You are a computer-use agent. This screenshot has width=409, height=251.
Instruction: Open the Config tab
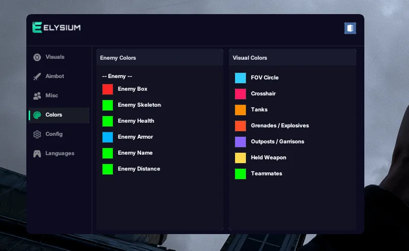59,134
